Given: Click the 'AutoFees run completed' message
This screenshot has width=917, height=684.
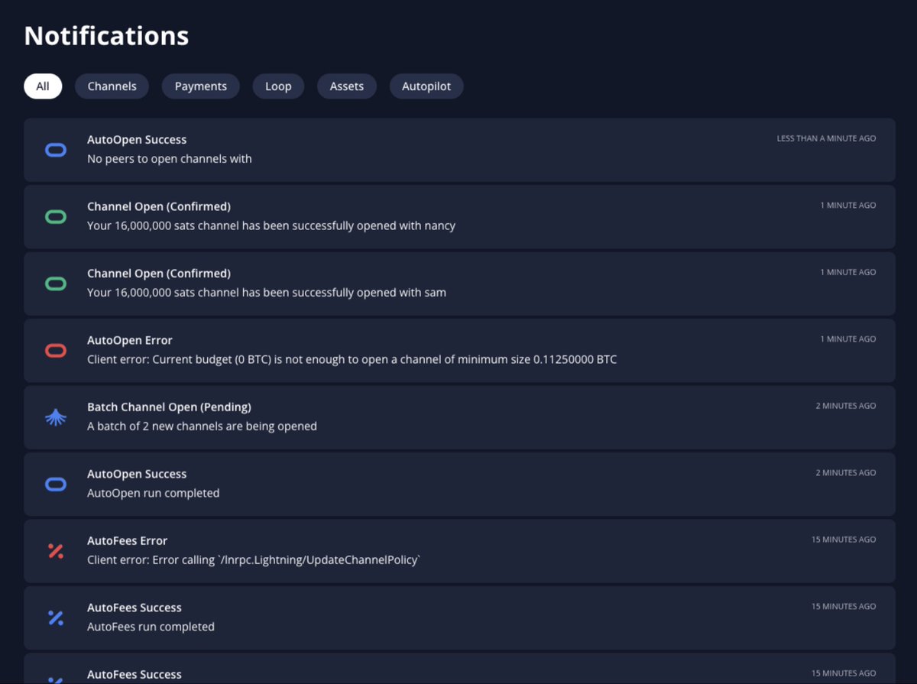Looking at the screenshot, I should (x=151, y=627).
